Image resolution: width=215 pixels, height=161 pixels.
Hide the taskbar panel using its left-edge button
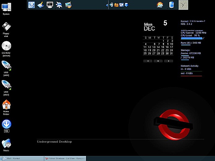pyautogui.click(x=1, y=159)
